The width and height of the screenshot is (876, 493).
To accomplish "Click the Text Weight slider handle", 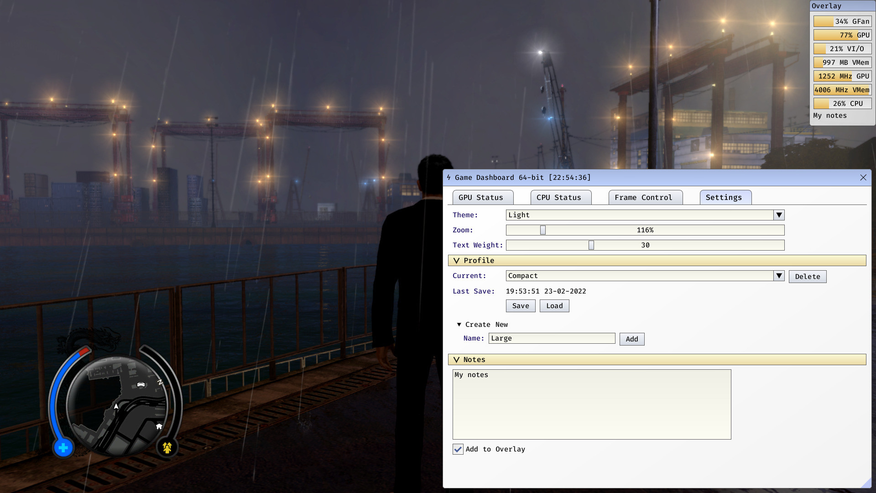I will click(591, 245).
